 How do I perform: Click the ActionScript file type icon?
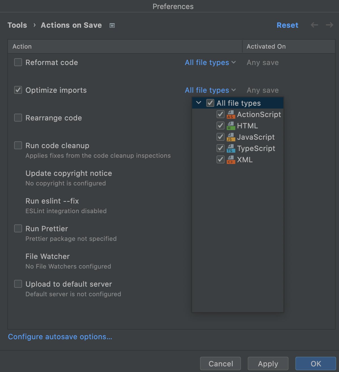click(x=231, y=114)
